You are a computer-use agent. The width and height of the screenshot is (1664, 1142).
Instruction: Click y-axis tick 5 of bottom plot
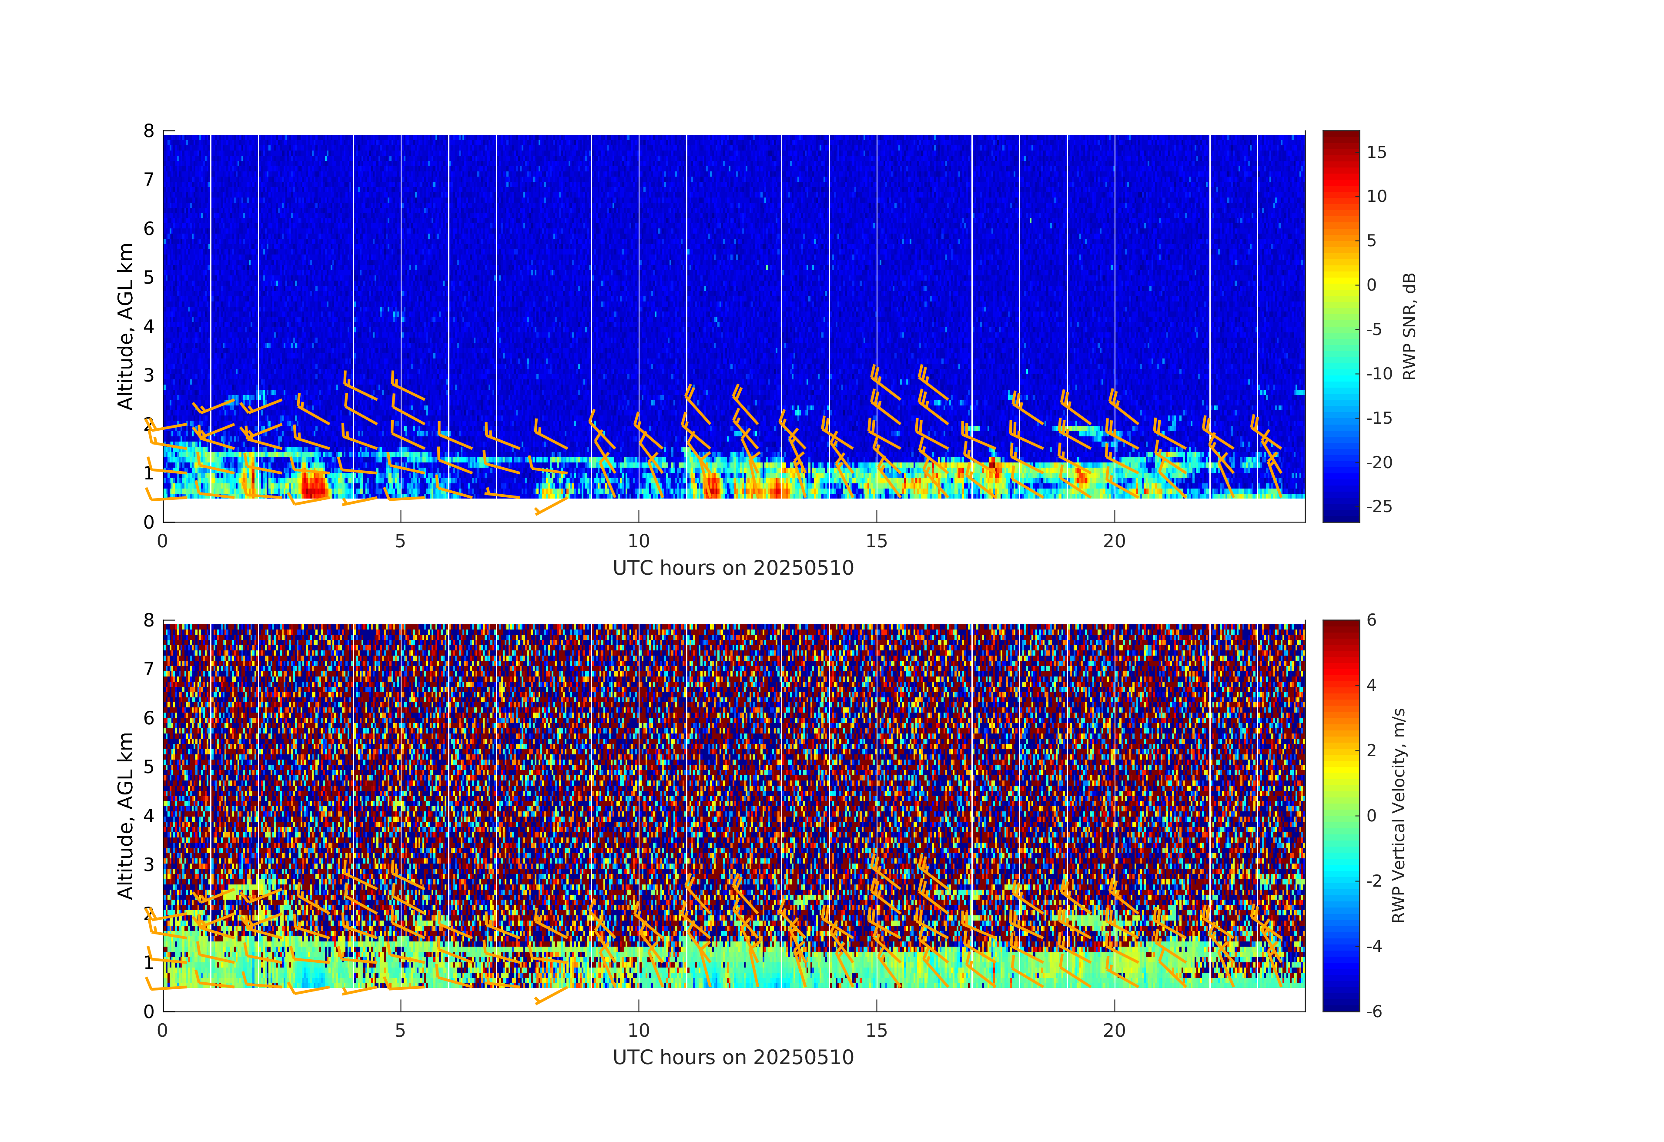point(149,767)
